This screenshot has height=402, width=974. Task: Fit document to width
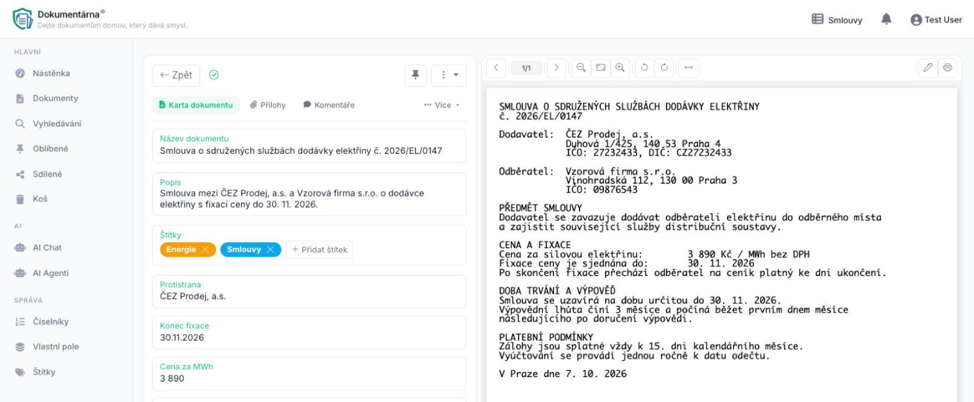pos(688,68)
